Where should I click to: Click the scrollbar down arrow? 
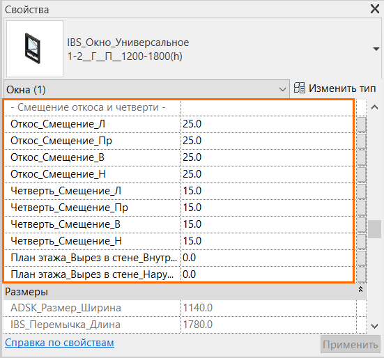[374, 326]
